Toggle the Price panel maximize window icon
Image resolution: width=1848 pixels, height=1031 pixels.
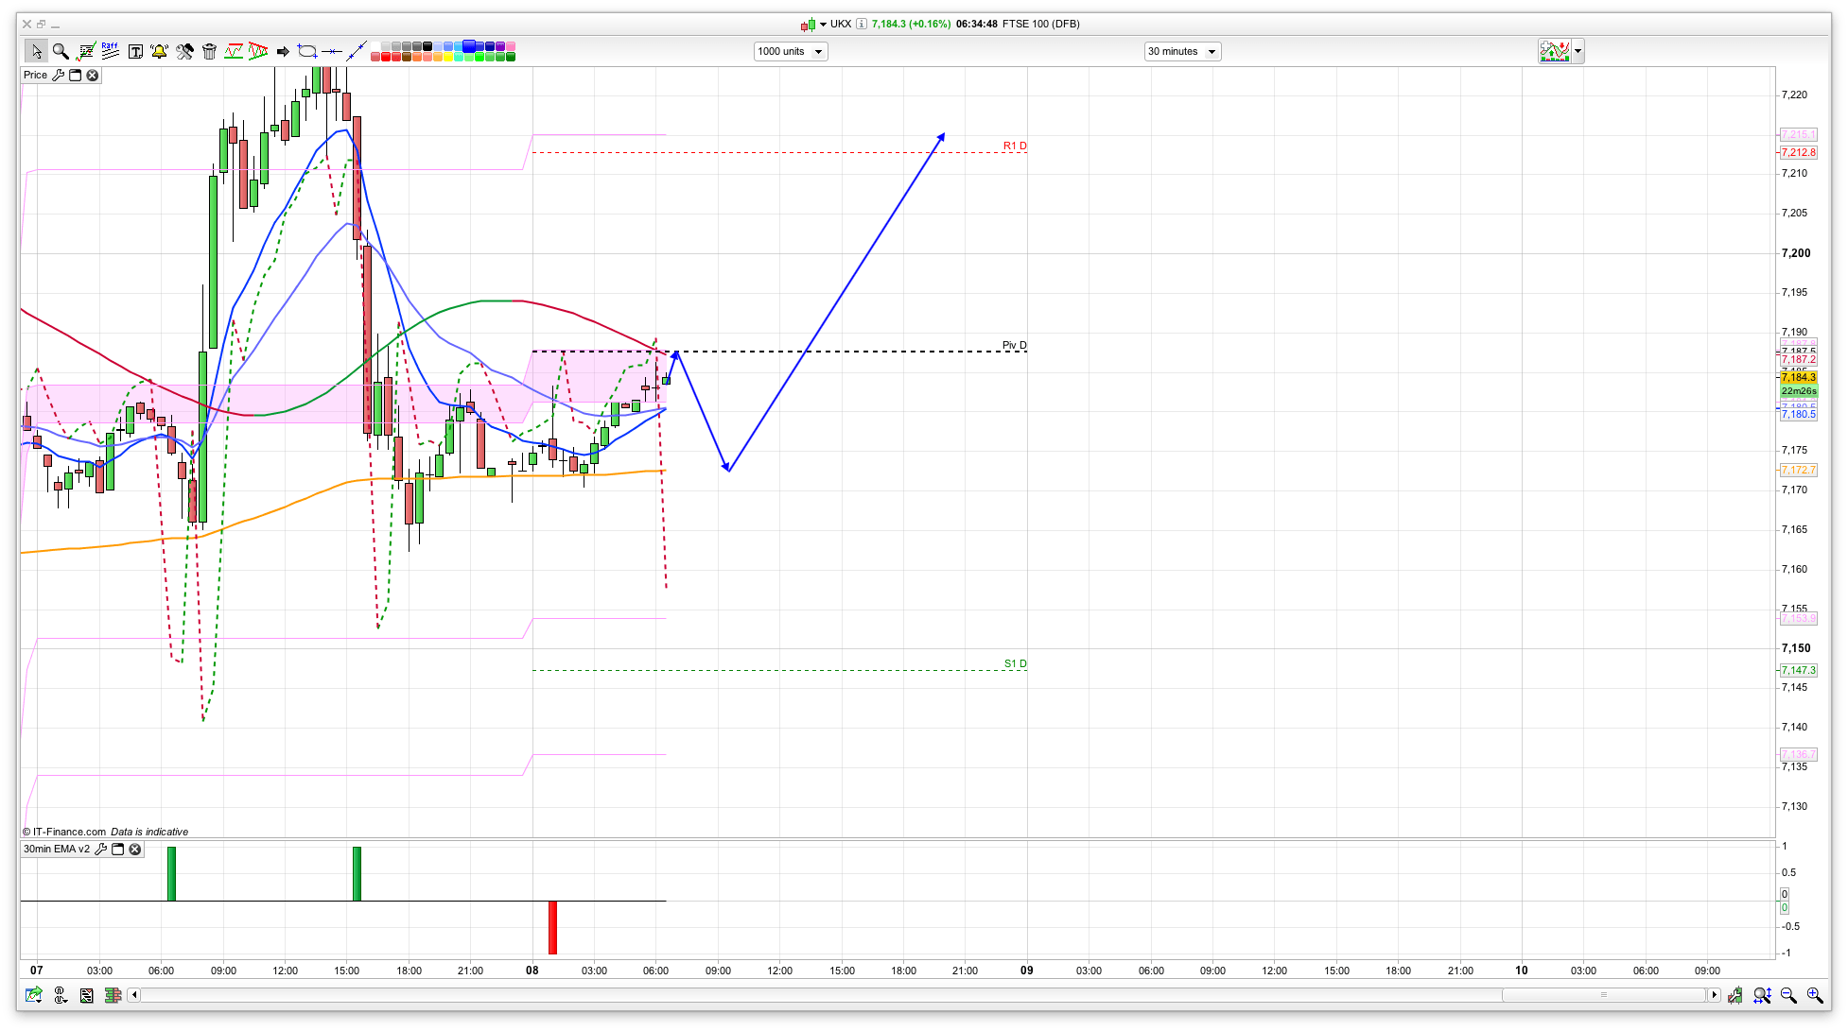point(76,76)
